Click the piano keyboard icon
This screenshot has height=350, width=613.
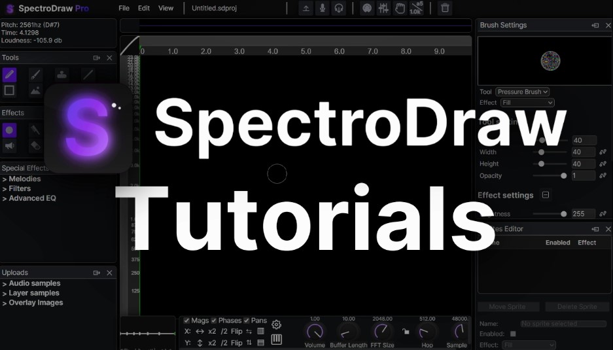pos(276,339)
